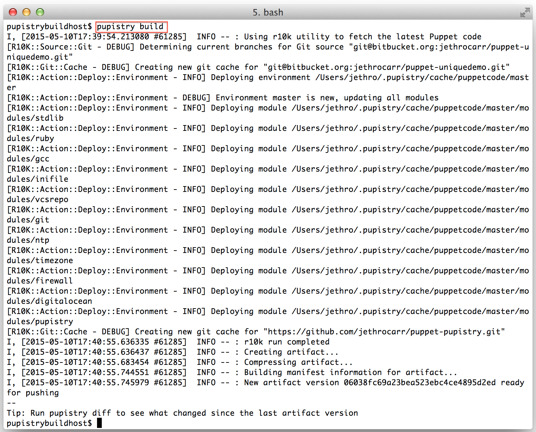Click the 'pupistry build' command text
536x432 pixels.
click(130, 26)
